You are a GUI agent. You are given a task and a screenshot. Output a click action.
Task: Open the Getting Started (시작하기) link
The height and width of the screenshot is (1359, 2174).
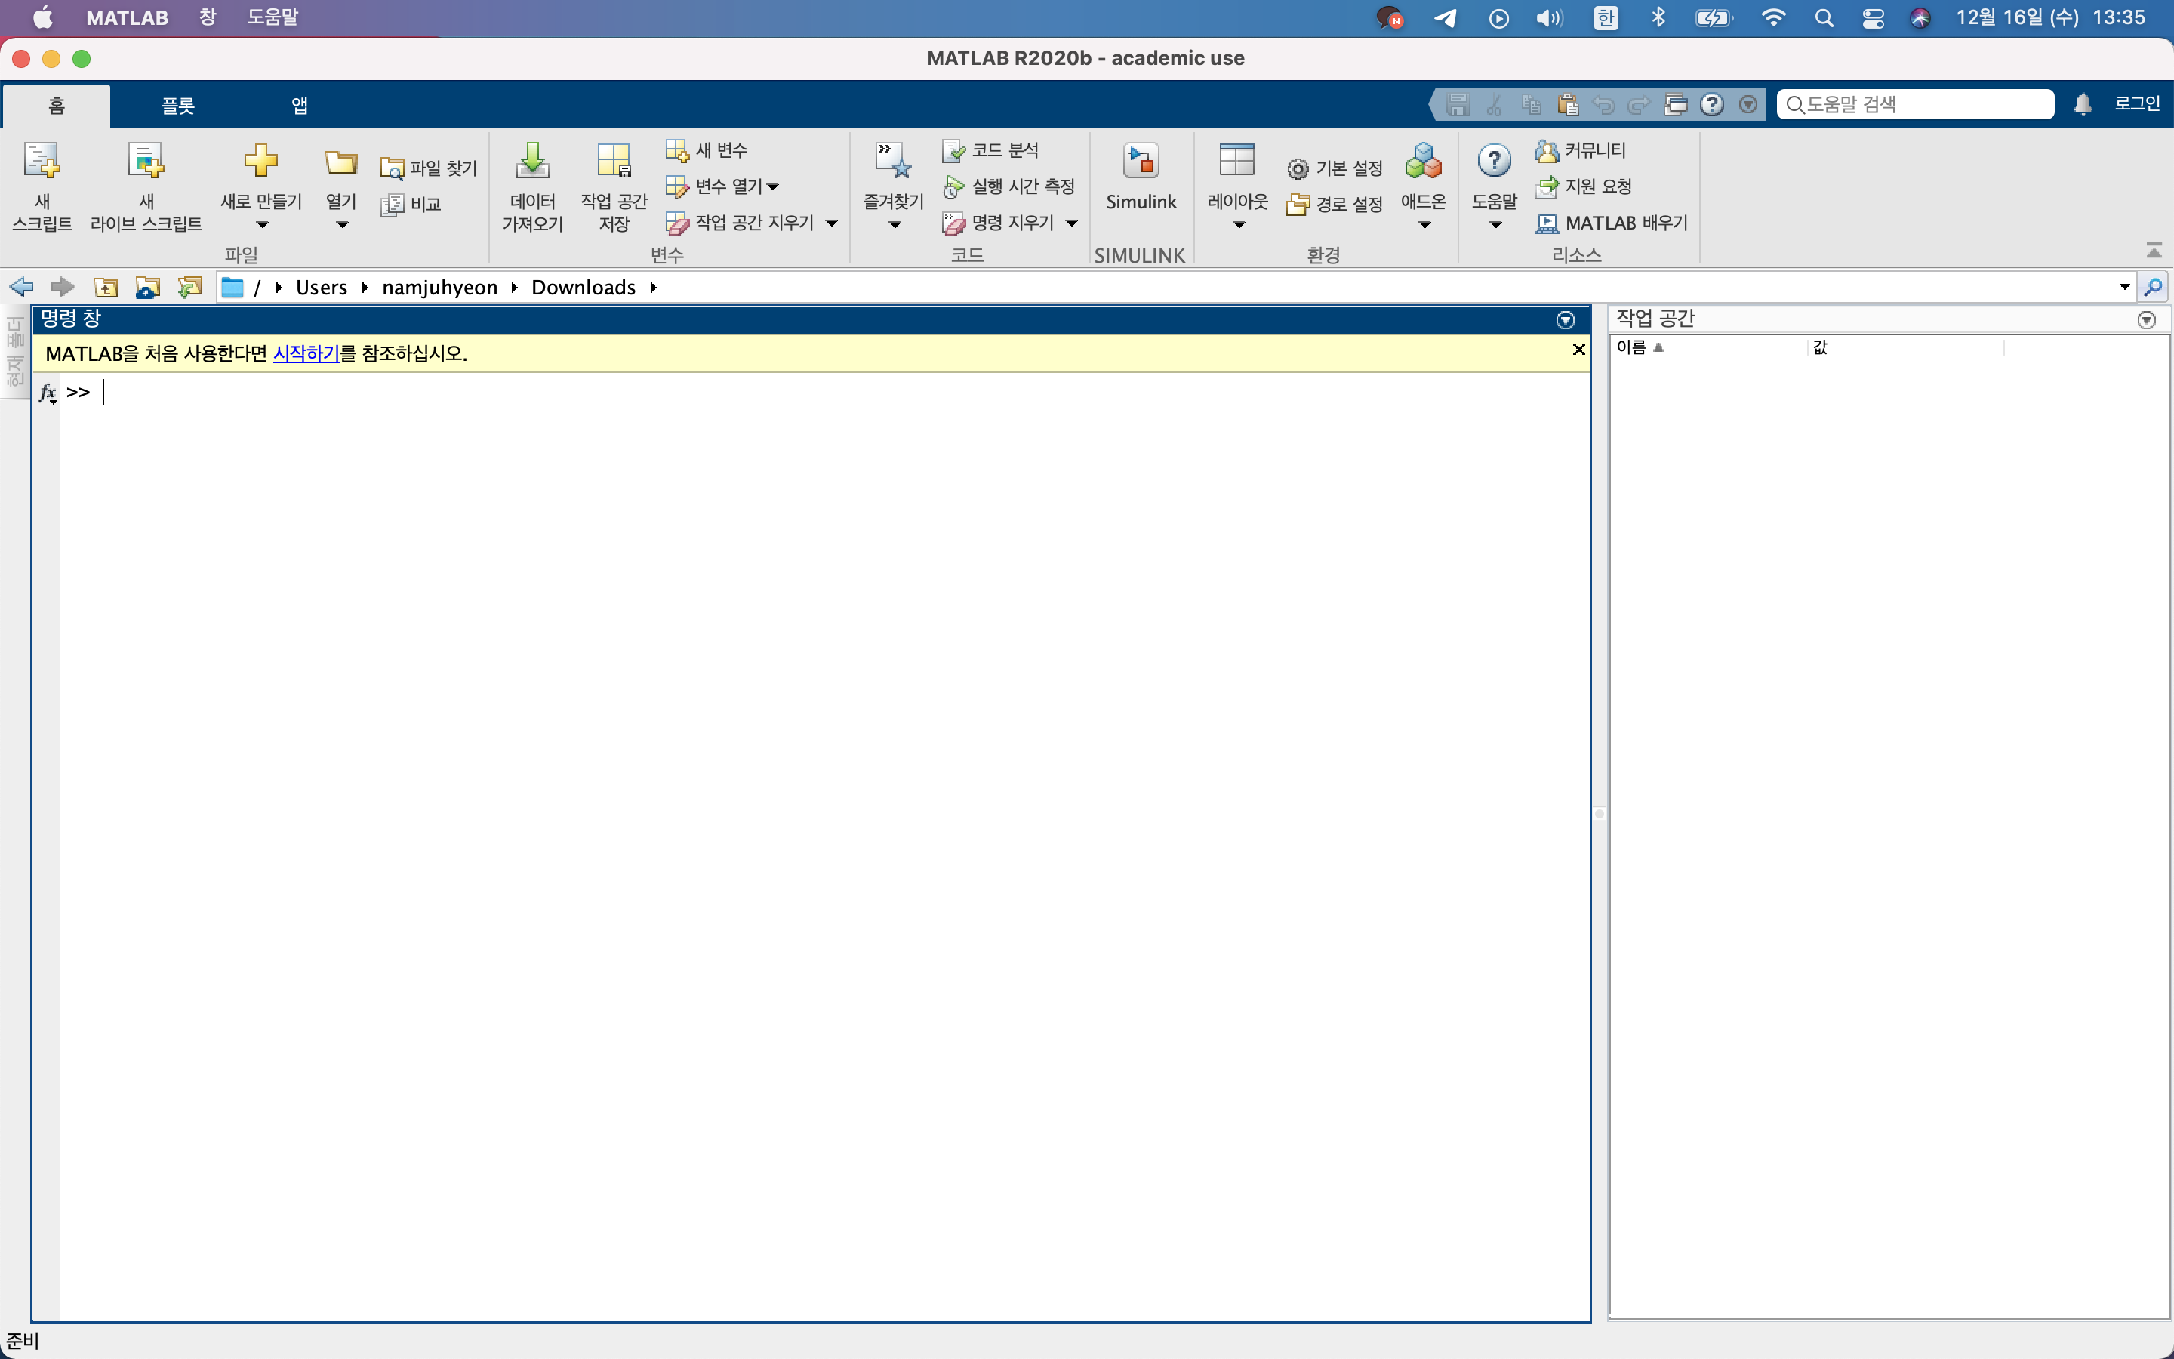[x=306, y=353]
